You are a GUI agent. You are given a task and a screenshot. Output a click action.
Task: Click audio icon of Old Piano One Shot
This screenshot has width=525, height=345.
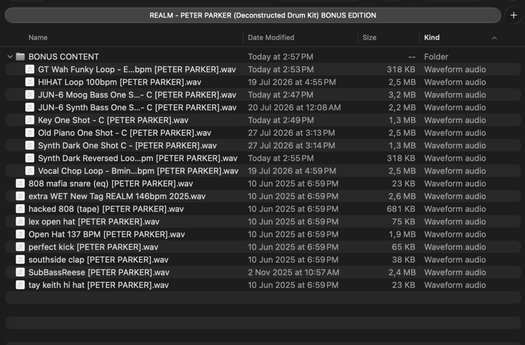point(30,133)
